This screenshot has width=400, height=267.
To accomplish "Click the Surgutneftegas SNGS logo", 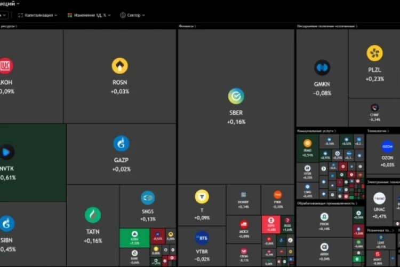I will (148, 198).
